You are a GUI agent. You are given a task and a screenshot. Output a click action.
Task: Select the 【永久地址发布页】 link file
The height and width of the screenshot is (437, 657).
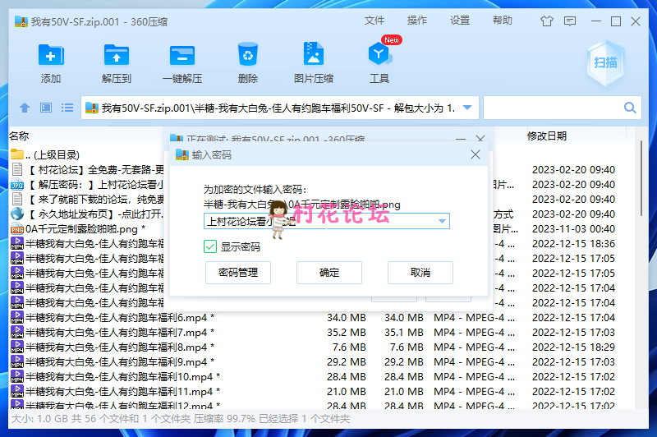point(87,214)
